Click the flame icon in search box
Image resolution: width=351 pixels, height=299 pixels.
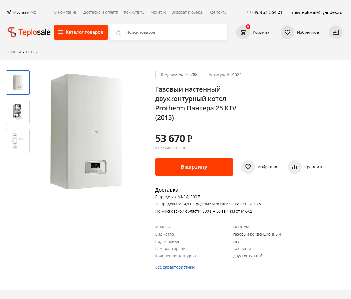click(119, 32)
